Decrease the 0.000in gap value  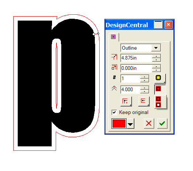(156, 70)
